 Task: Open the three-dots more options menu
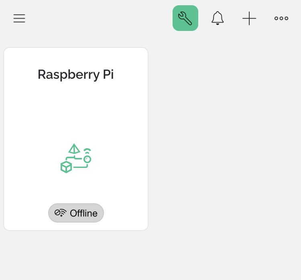point(281,18)
